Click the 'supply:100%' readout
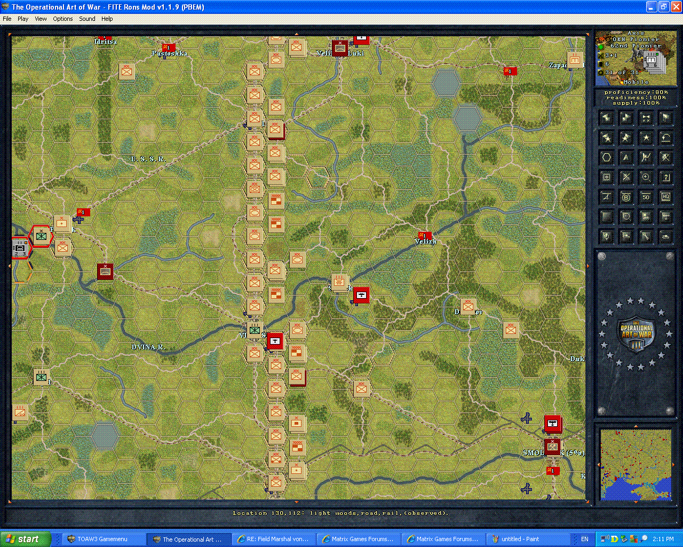 [636, 103]
